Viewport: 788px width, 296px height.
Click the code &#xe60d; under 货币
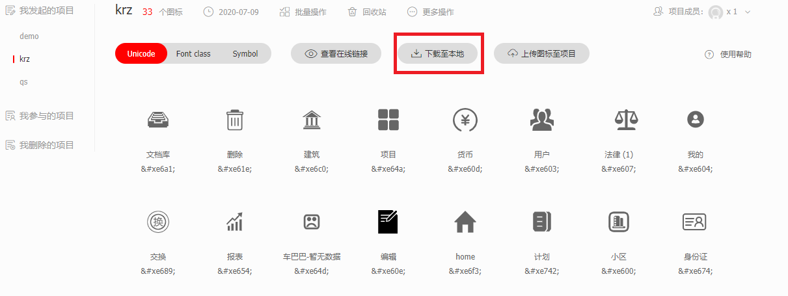pyautogui.click(x=465, y=168)
